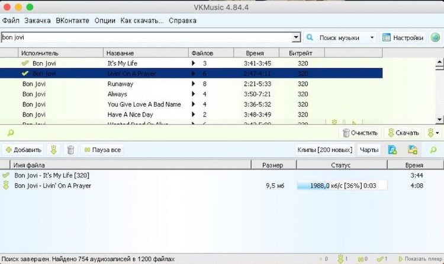Open the ВКонтакте menu
Image resolution: width=444 pixels, height=264 pixels.
pos(72,20)
